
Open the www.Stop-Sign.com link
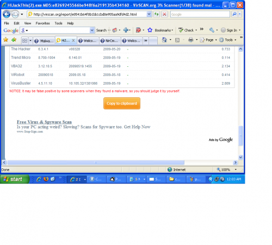pos(30,131)
